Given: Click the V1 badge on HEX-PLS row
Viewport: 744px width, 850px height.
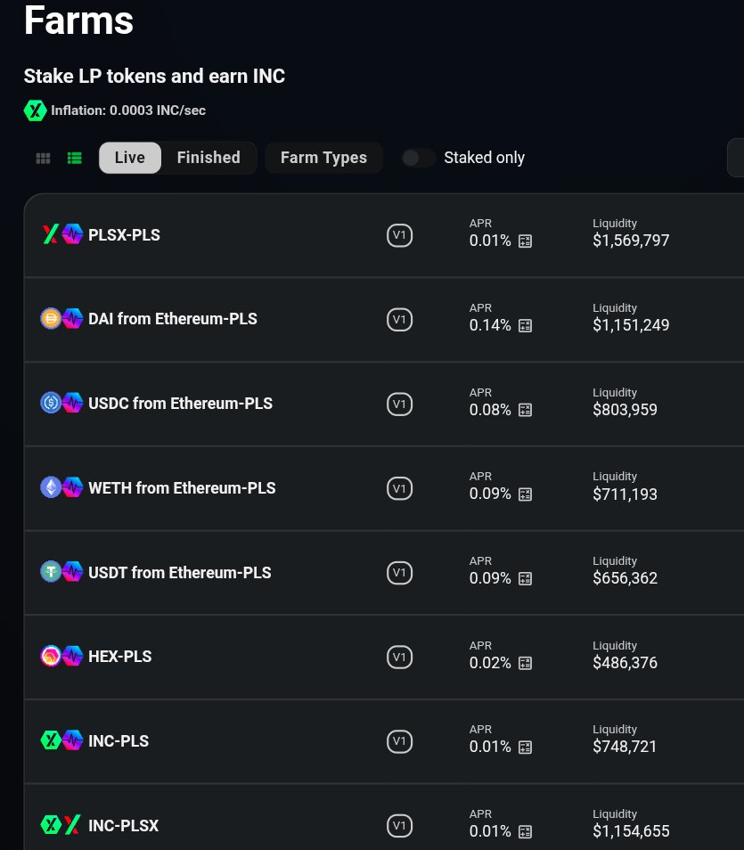Looking at the screenshot, I should tap(400, 658).
